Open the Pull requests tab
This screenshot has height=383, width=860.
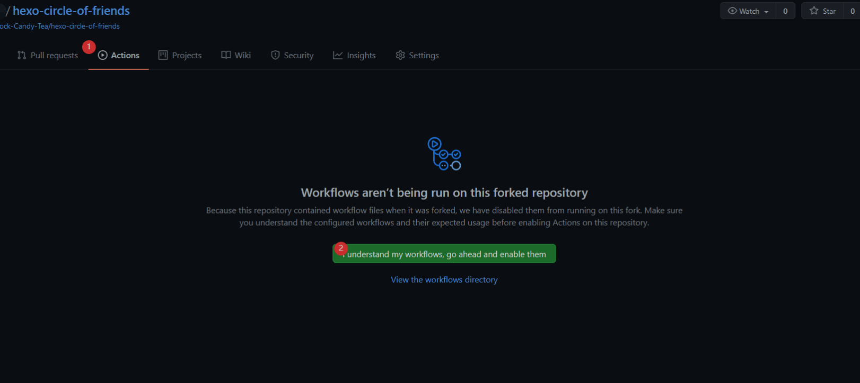[x=48, y=55]
